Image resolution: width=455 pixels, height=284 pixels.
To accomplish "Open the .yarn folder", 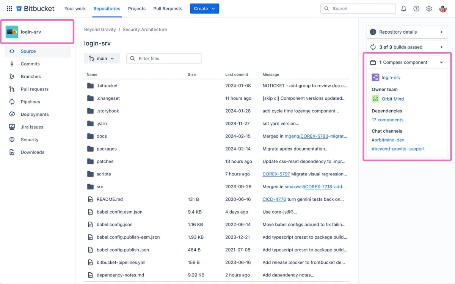I will pyautogui.click(x=102, y=124).
